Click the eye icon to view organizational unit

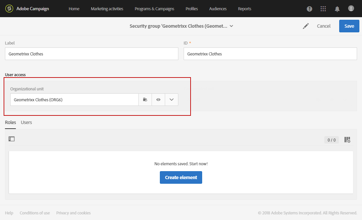tap(159, 100)
